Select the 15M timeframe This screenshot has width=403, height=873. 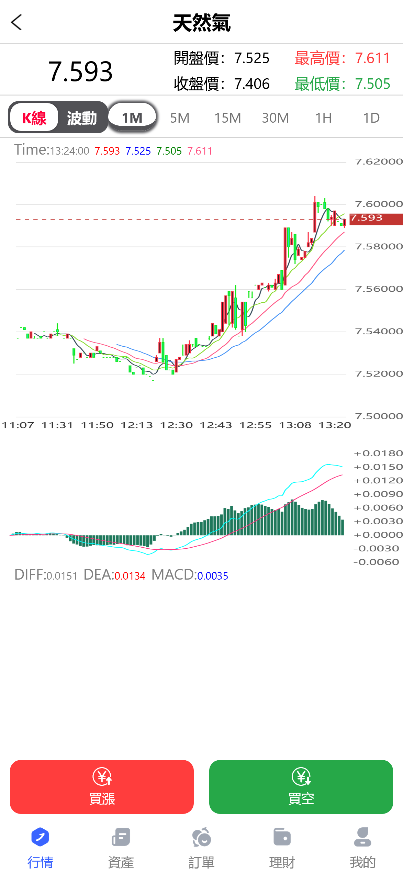227,118
